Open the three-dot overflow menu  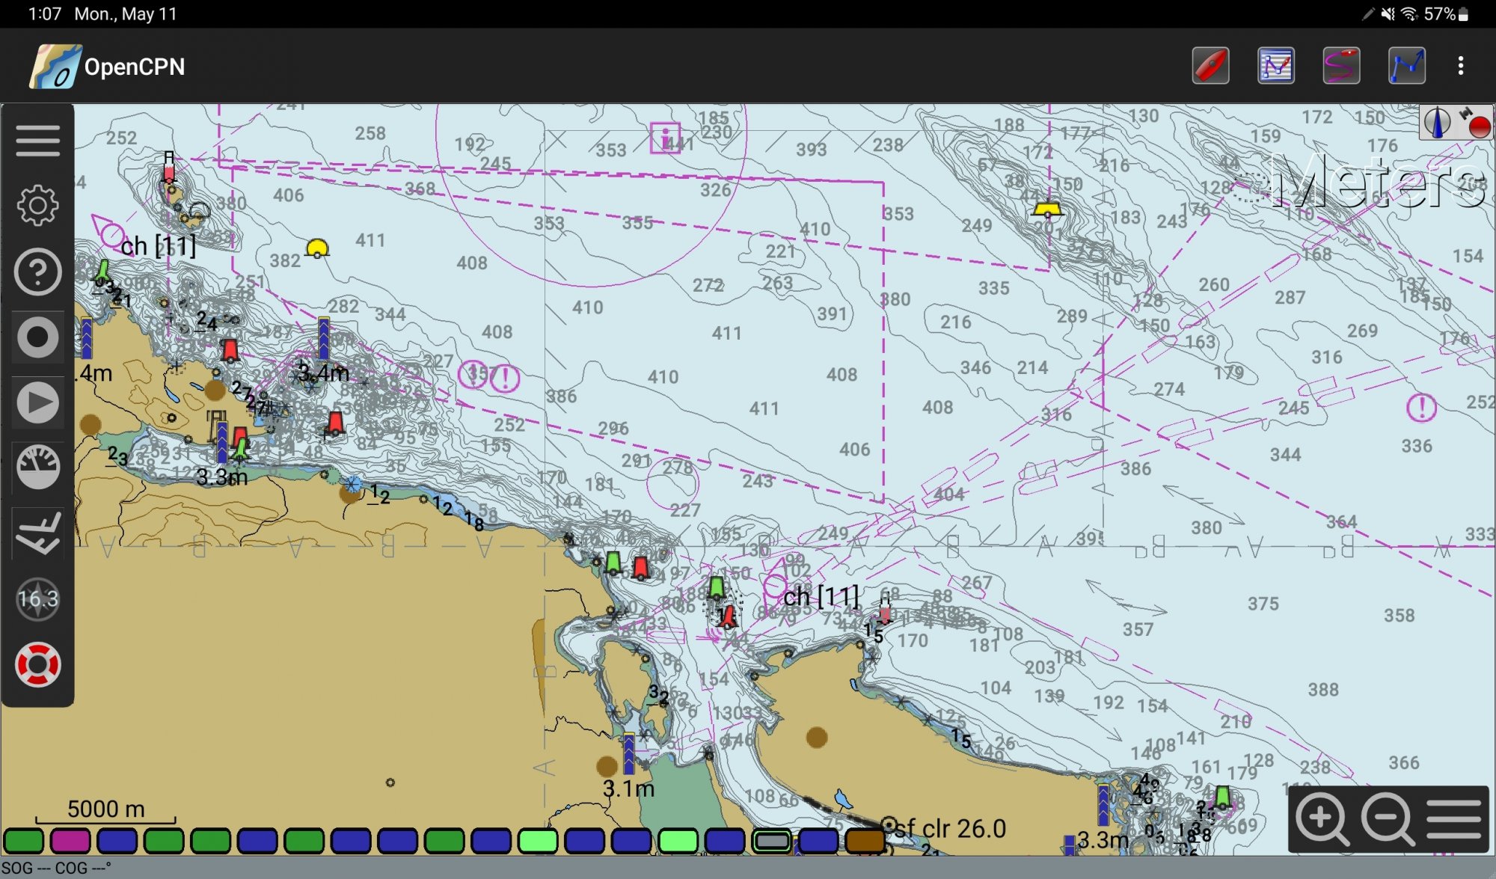click(1460, 66)
